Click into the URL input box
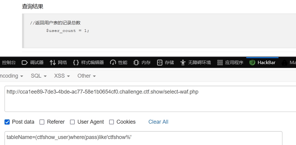296x145 pixels. [x=150, y=99]
